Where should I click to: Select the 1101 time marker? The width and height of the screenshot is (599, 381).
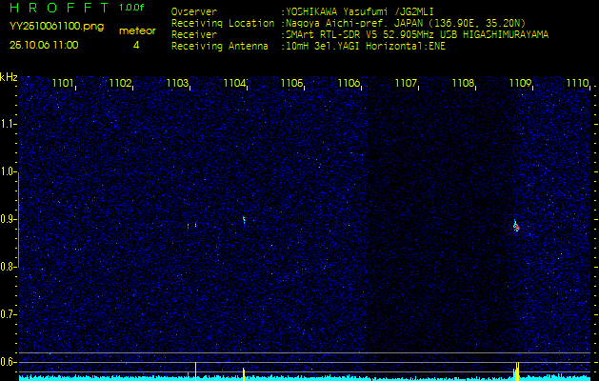point(63,84)
